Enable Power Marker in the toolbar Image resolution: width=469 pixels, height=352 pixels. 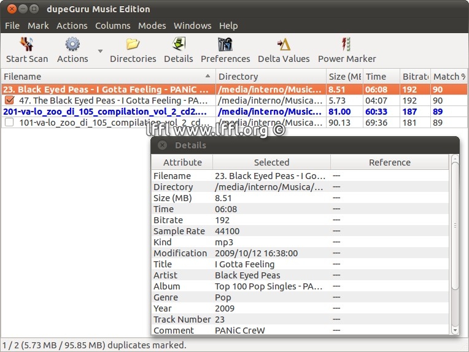click(x=347, y=45)
